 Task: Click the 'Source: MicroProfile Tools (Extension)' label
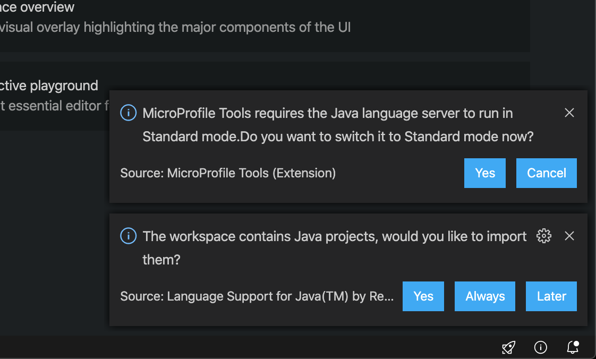(228, 173)
